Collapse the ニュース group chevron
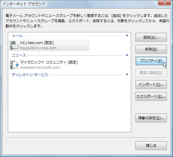 coord(127,55)
